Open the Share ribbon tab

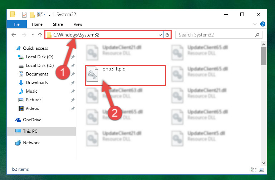click(58, 24)
